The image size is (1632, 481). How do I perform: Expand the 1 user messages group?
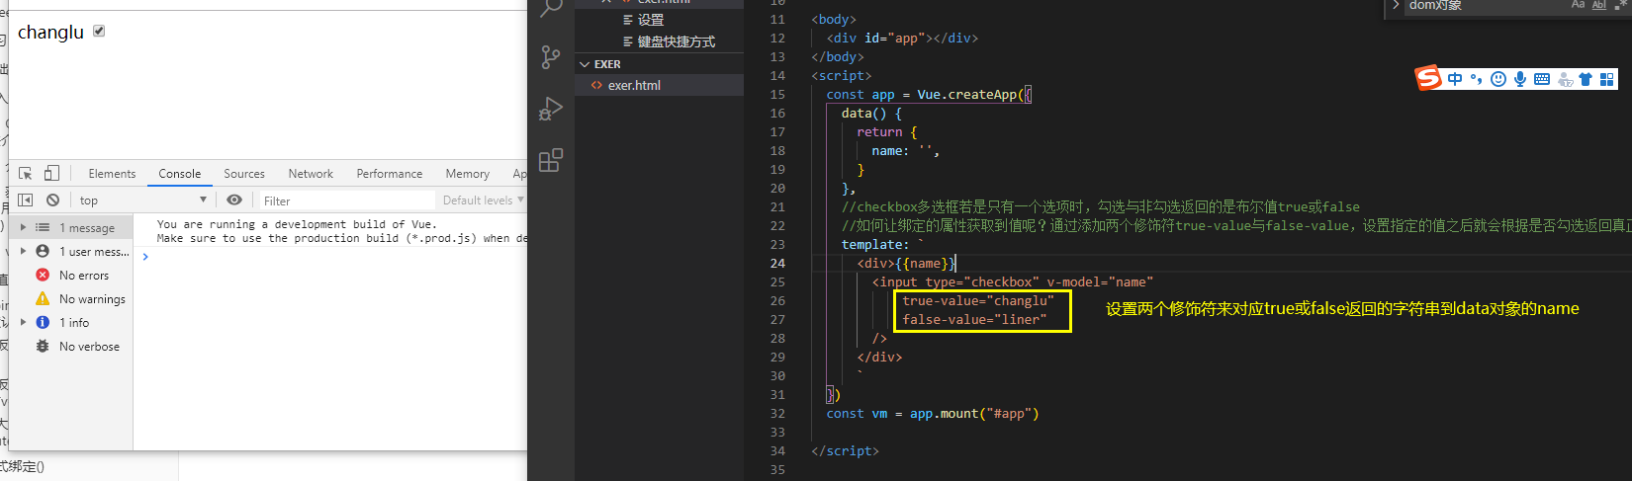pyautogui.click(x=23, y=251)
